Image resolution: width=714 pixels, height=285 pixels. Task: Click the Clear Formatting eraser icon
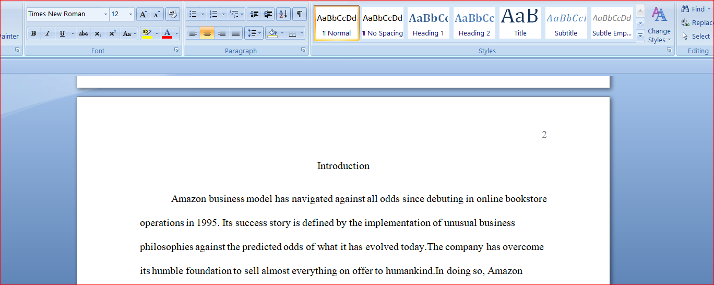[173, 14]
